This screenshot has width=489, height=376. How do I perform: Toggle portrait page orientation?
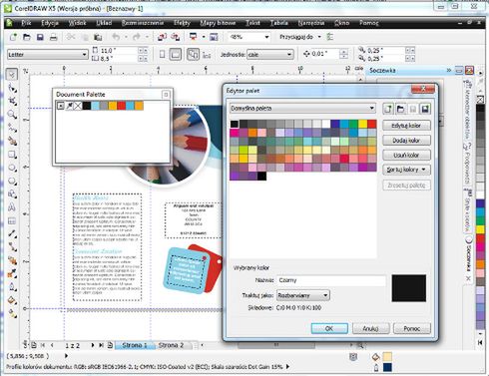[162, 54]
